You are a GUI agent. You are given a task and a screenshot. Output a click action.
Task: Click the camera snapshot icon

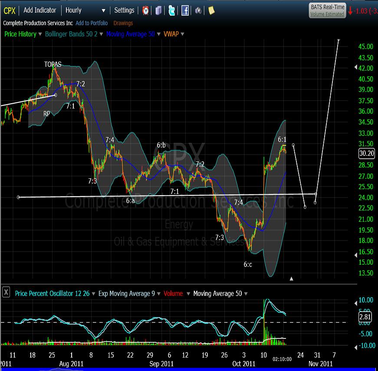(x=198, y=10)
